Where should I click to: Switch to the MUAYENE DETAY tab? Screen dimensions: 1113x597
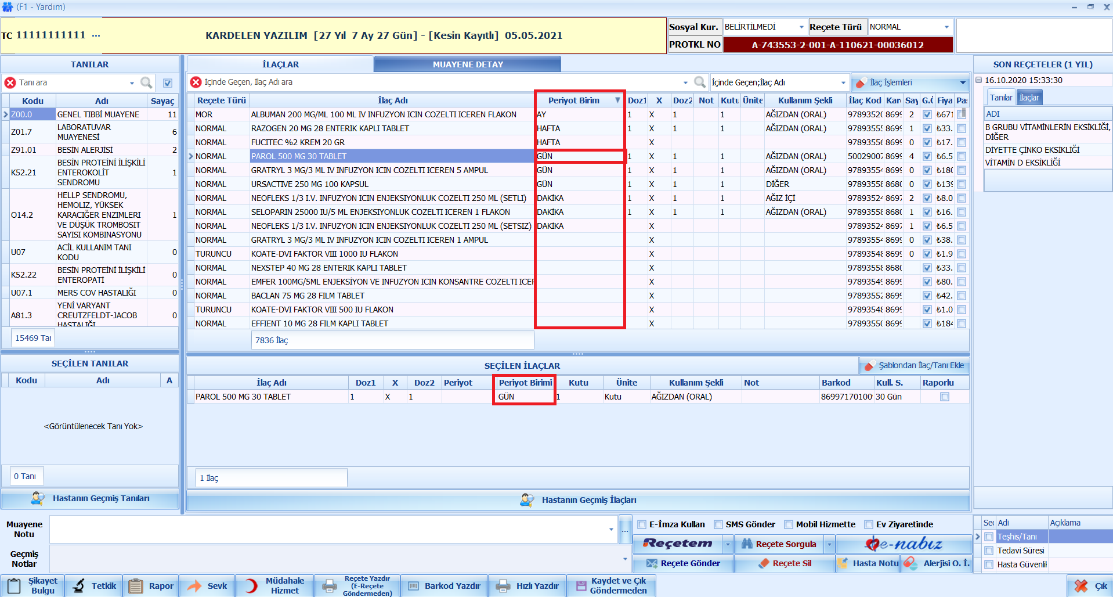click(x=467, y=64)
